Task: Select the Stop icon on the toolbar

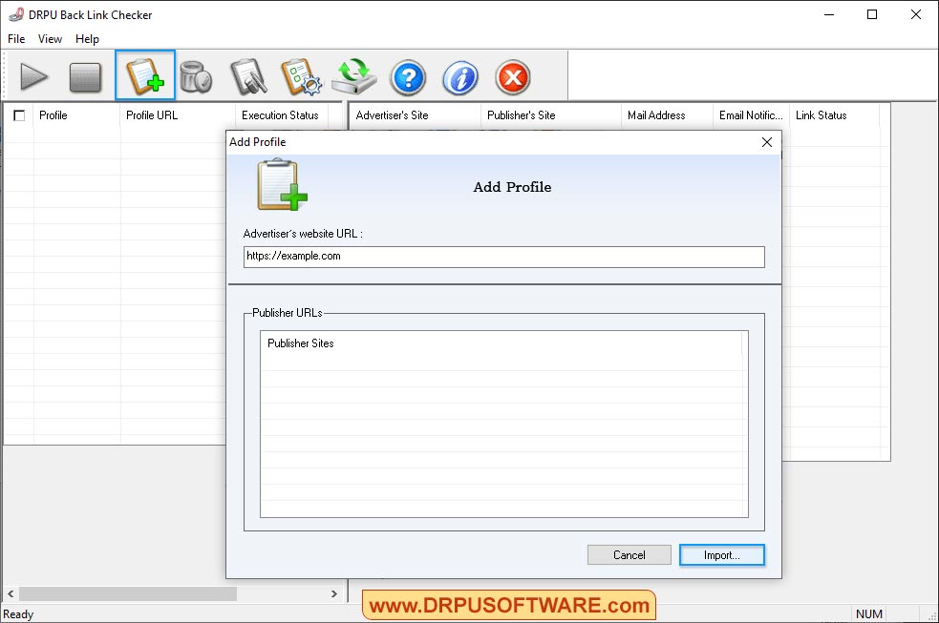Action: pyautogui.click(x=86, y=77)
